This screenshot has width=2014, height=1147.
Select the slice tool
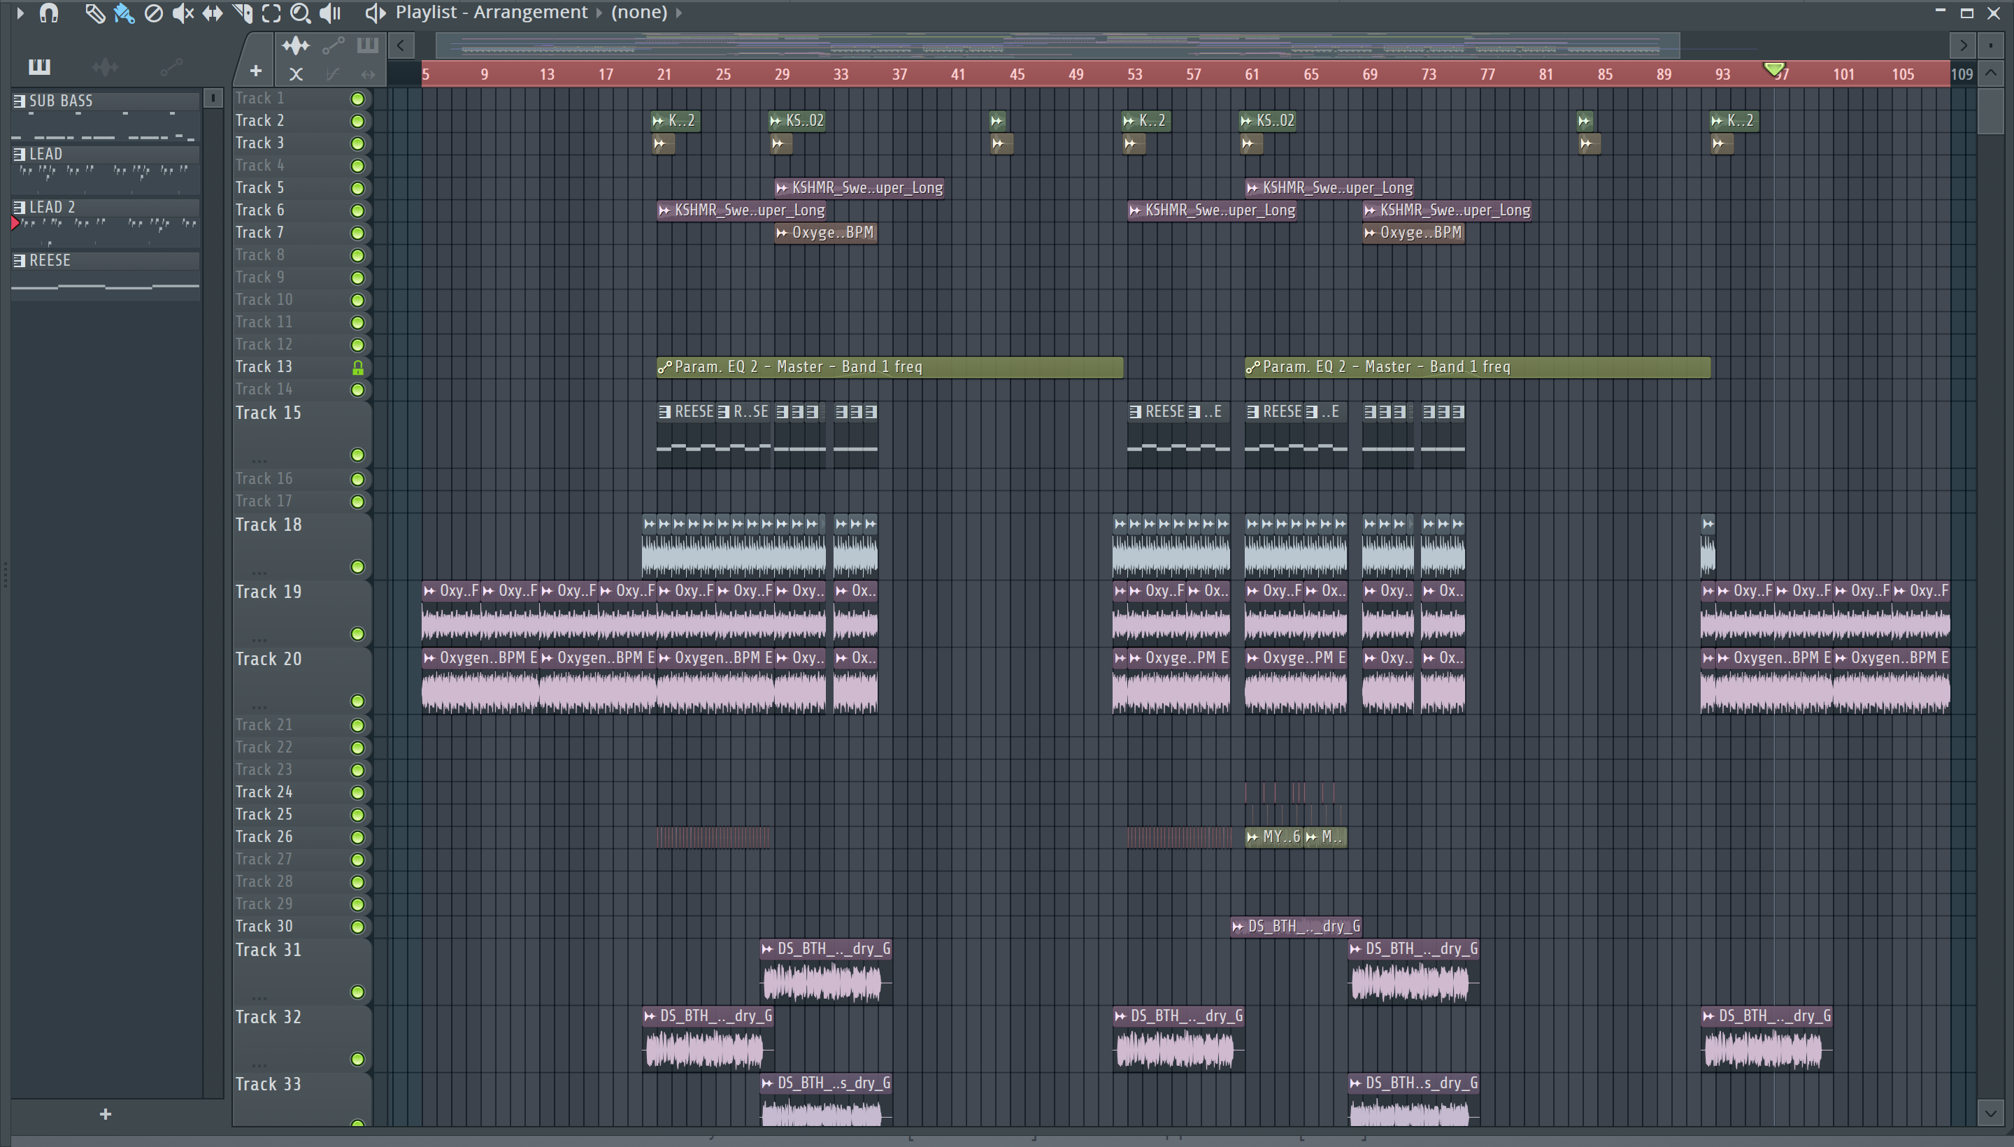(x=243, y=13)
